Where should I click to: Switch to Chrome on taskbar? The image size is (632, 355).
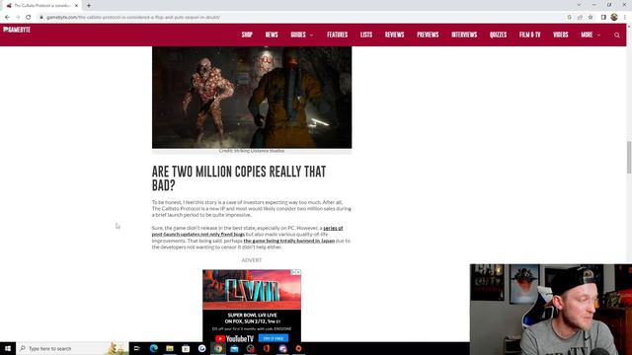click(x=218, y=348)
